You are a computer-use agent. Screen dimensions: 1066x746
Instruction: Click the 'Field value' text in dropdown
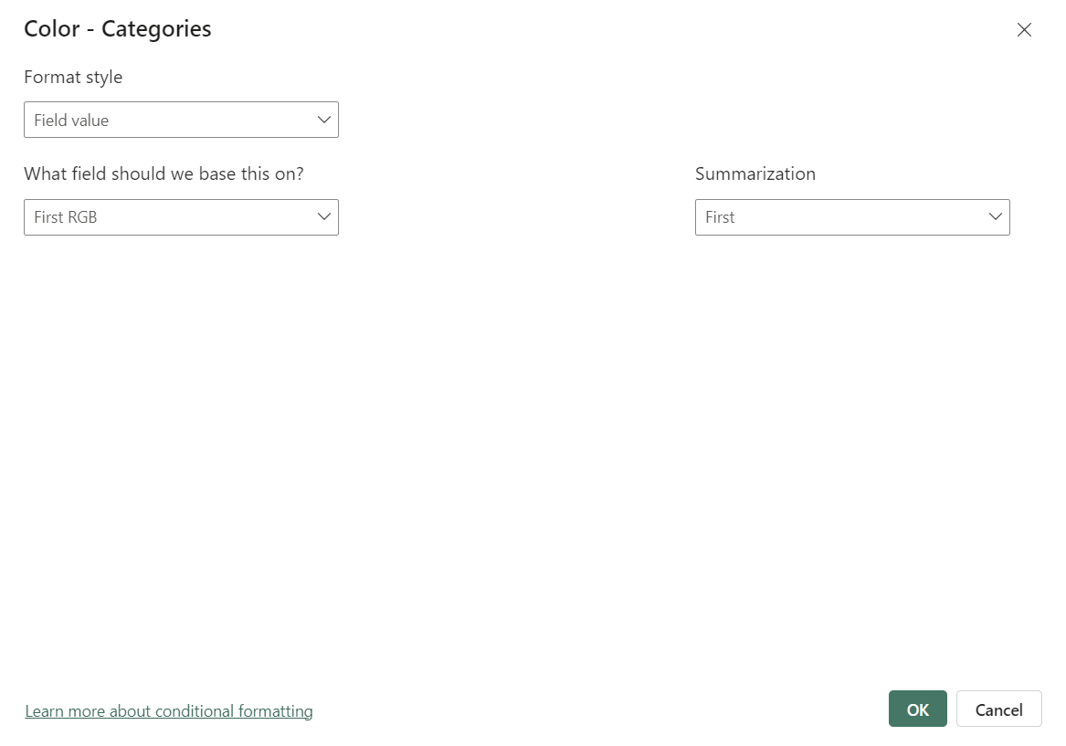tap(71, 121)
